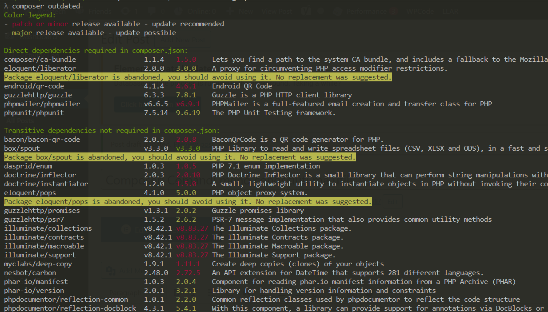Click the highlighted box/spout abandoned warning
548x312 pixels.
pyautogui.click(x=180, y=157)
